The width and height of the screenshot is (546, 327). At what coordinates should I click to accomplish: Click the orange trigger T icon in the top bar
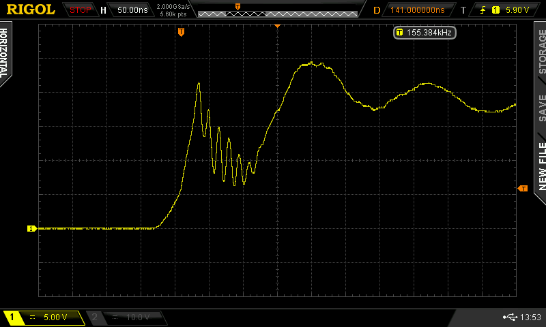point(463,10)
